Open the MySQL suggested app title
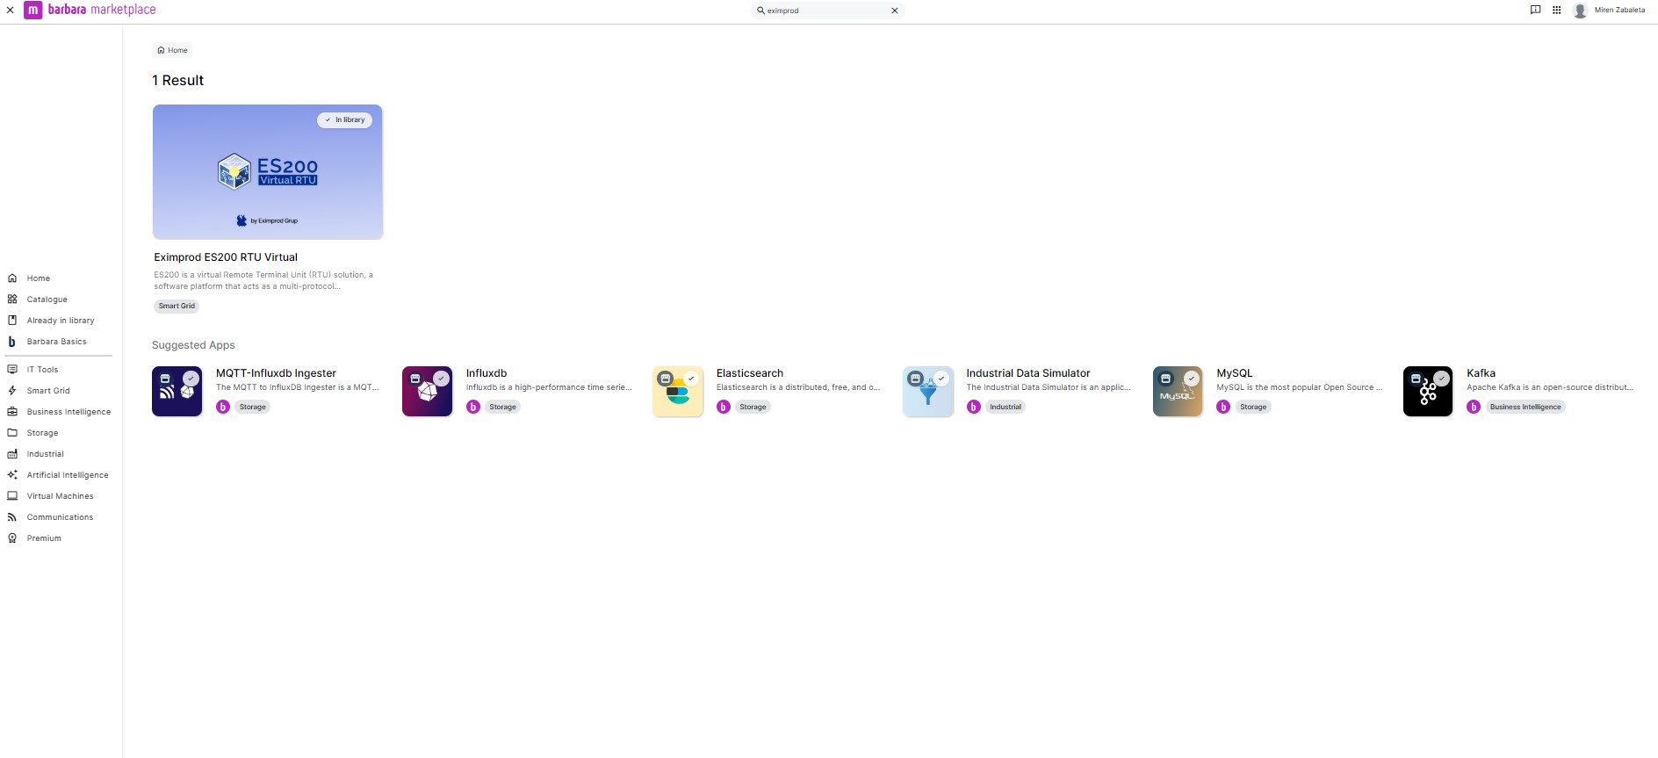The height and width of the screenshot is (758, 1658). click(1235, 373)
